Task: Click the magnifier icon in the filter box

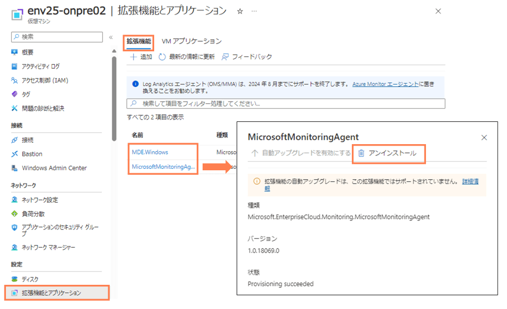Action: coord(133,104)
